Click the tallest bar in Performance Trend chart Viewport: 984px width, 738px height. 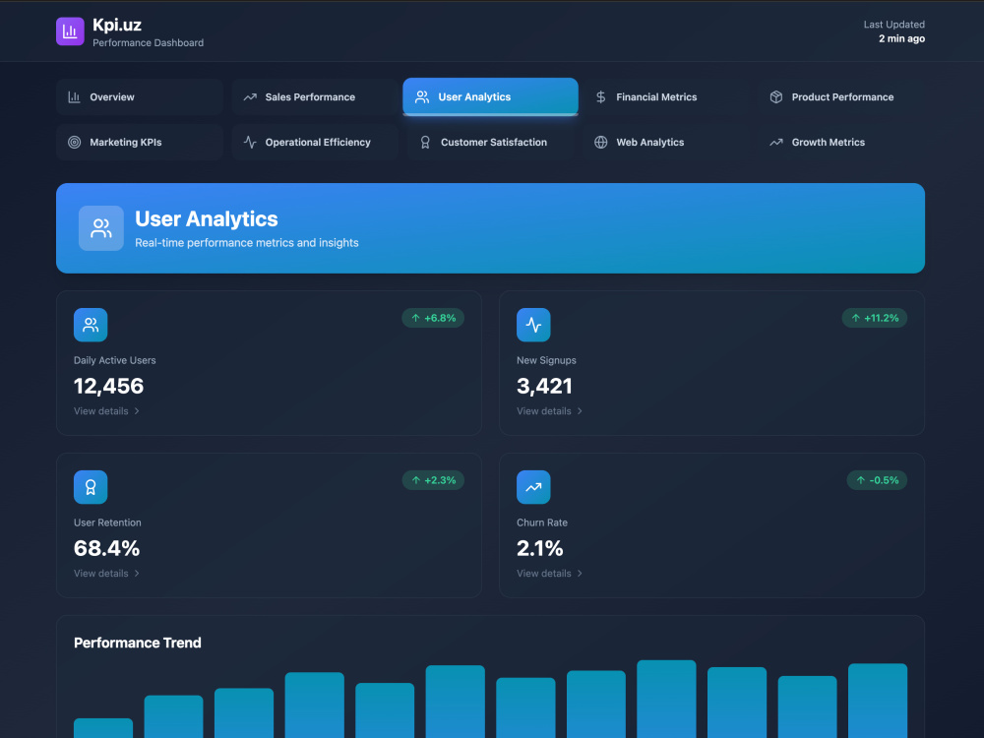pos(666,699)
